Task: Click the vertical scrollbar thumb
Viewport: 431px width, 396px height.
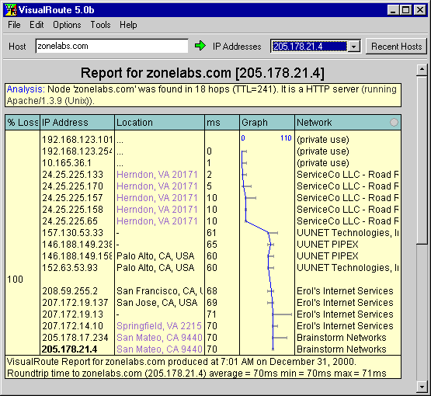Action: 422,160
